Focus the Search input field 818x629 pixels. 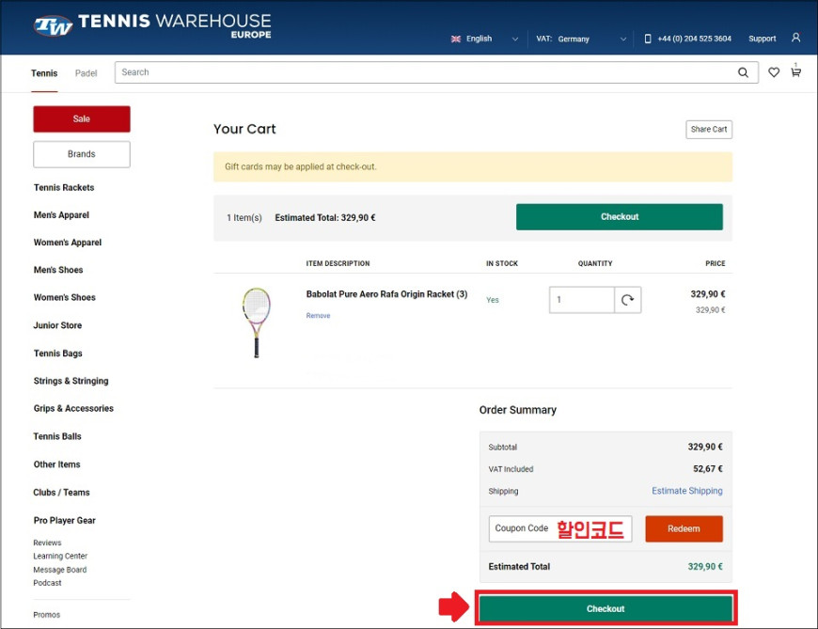(x=425, y=72)
